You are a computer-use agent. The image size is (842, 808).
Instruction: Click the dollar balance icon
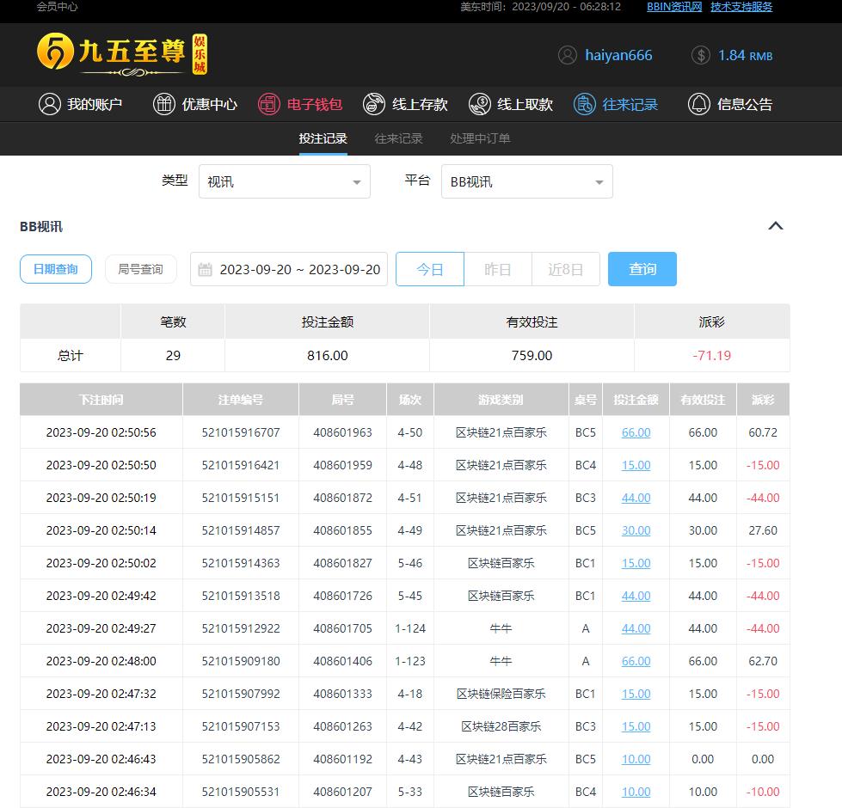[x=700, y=55]
